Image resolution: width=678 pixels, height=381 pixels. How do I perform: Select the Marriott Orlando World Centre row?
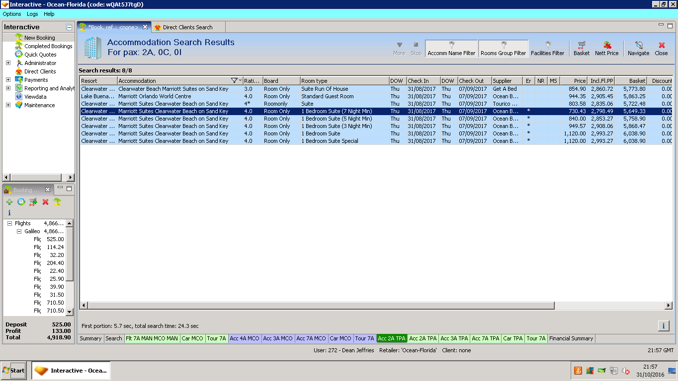tap(155, 96)
